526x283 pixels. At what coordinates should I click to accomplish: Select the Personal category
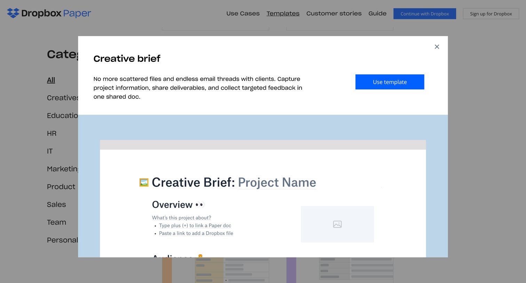[x=63, y=240]
